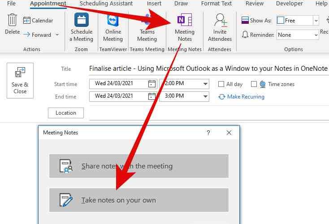
Task: Select the Appointment ribbon tab
Action: point(48,4)
